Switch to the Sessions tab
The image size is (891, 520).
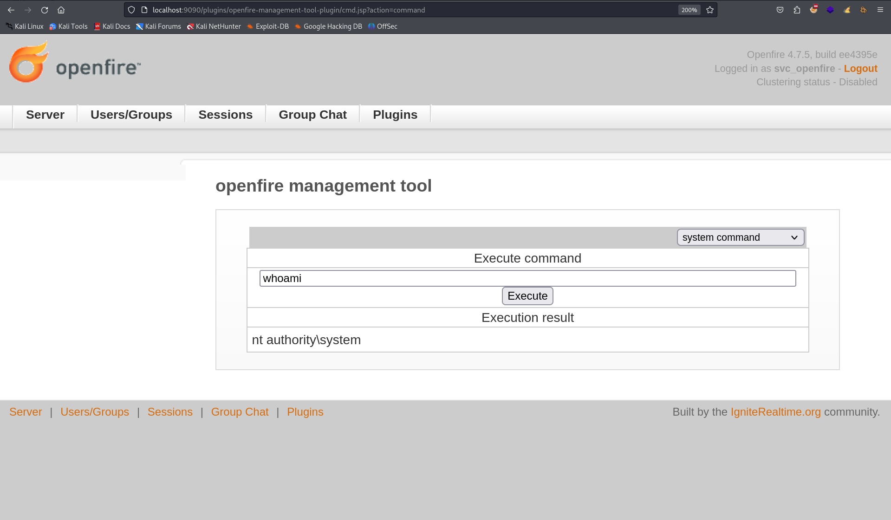tap(226, 115)
